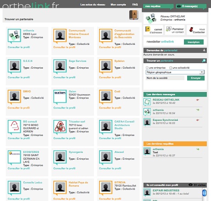Click 'Les dernières requêtes' section header
Image resolution: width=211 pixels, height=201 pixels.
click(x=175, y=144)
